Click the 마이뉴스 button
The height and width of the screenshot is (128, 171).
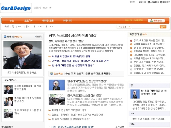click(x=156, y=20)
